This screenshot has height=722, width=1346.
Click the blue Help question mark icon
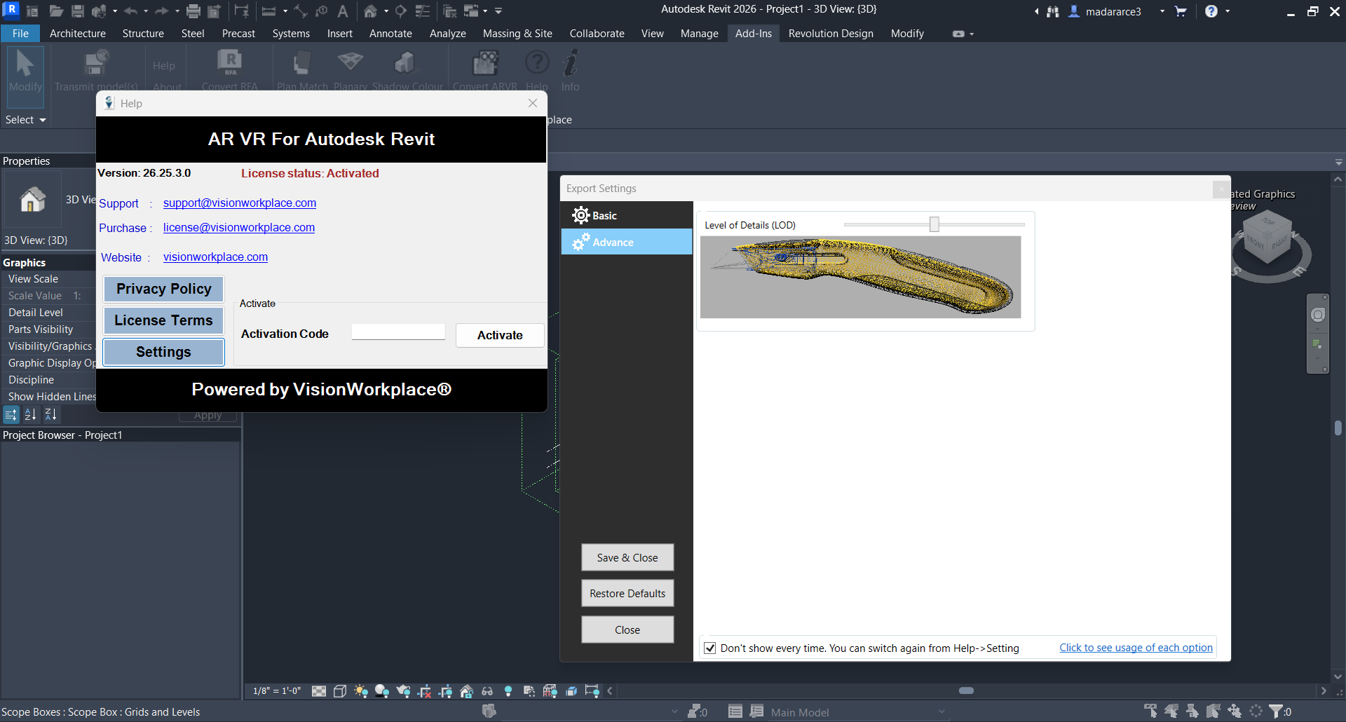click(x=1211, y=11)
